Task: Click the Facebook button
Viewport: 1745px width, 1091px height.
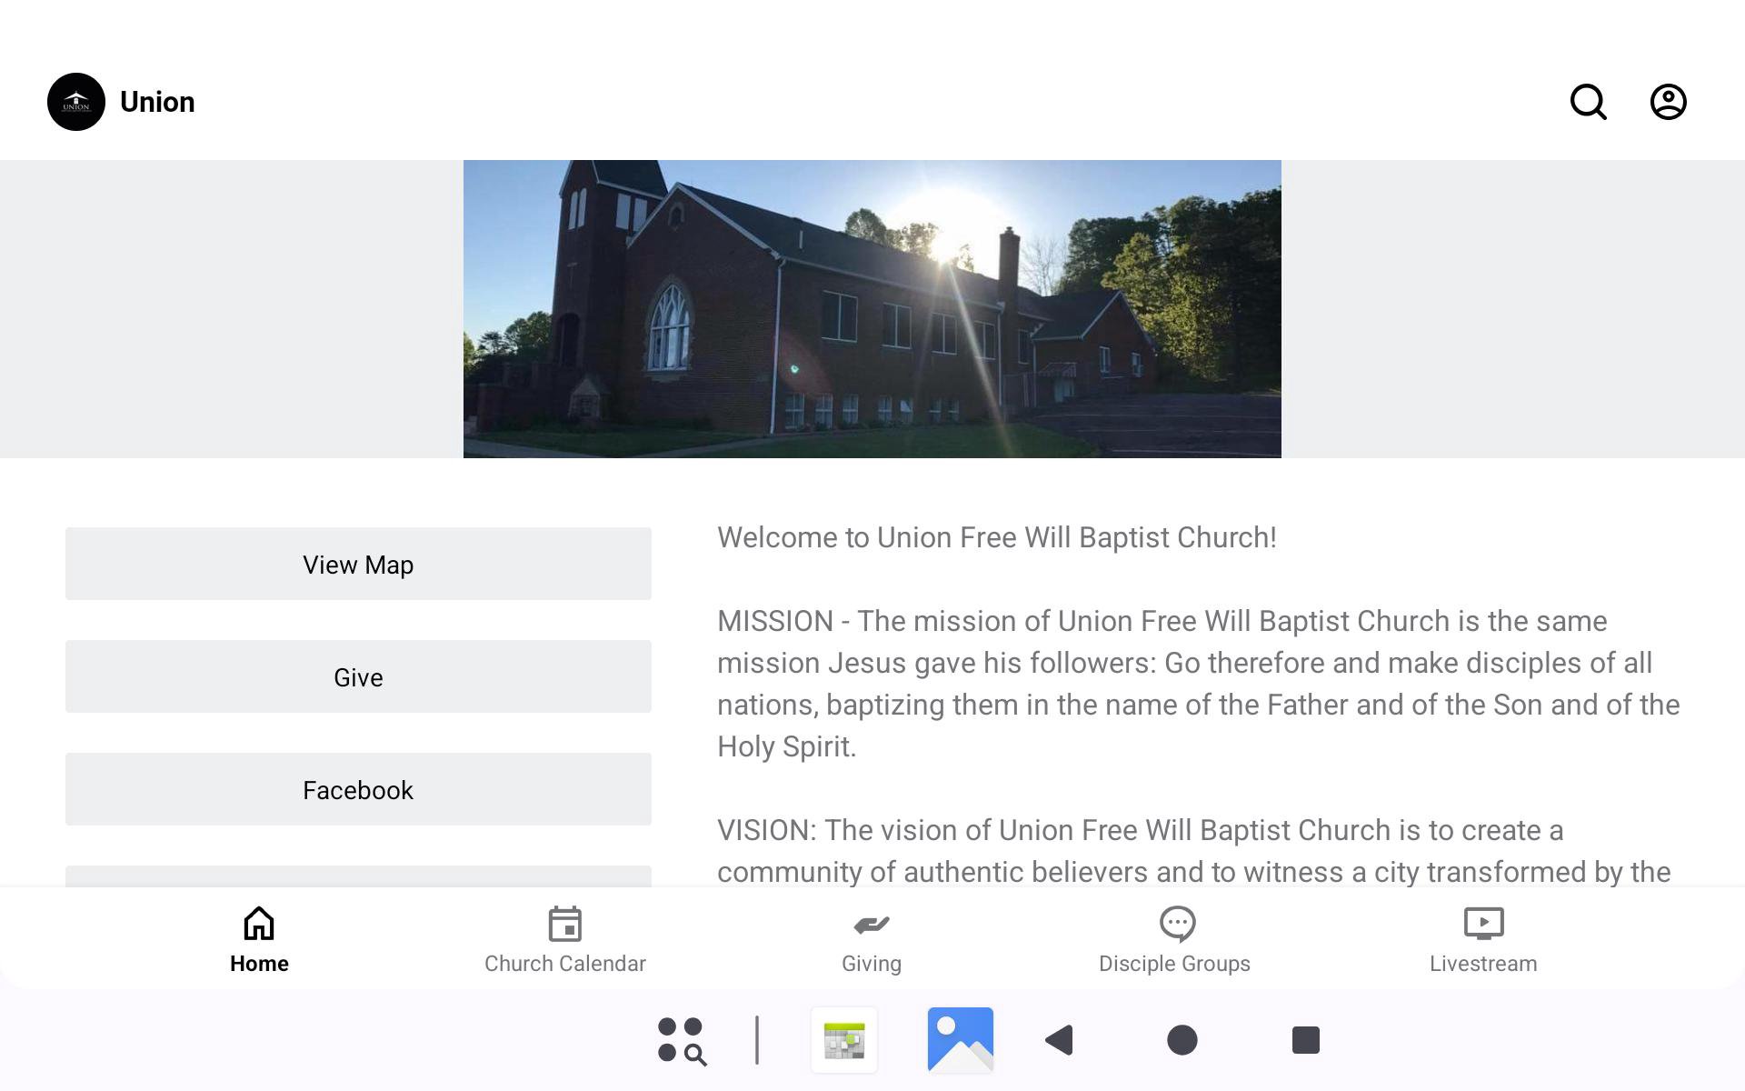Action: (x=358, y=789)
